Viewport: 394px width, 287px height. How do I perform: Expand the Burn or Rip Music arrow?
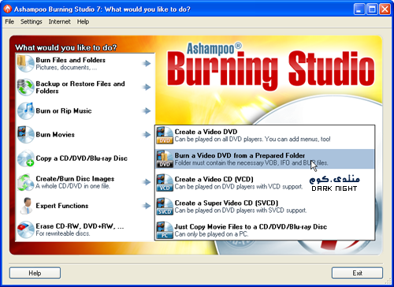(x=147, y=111)
